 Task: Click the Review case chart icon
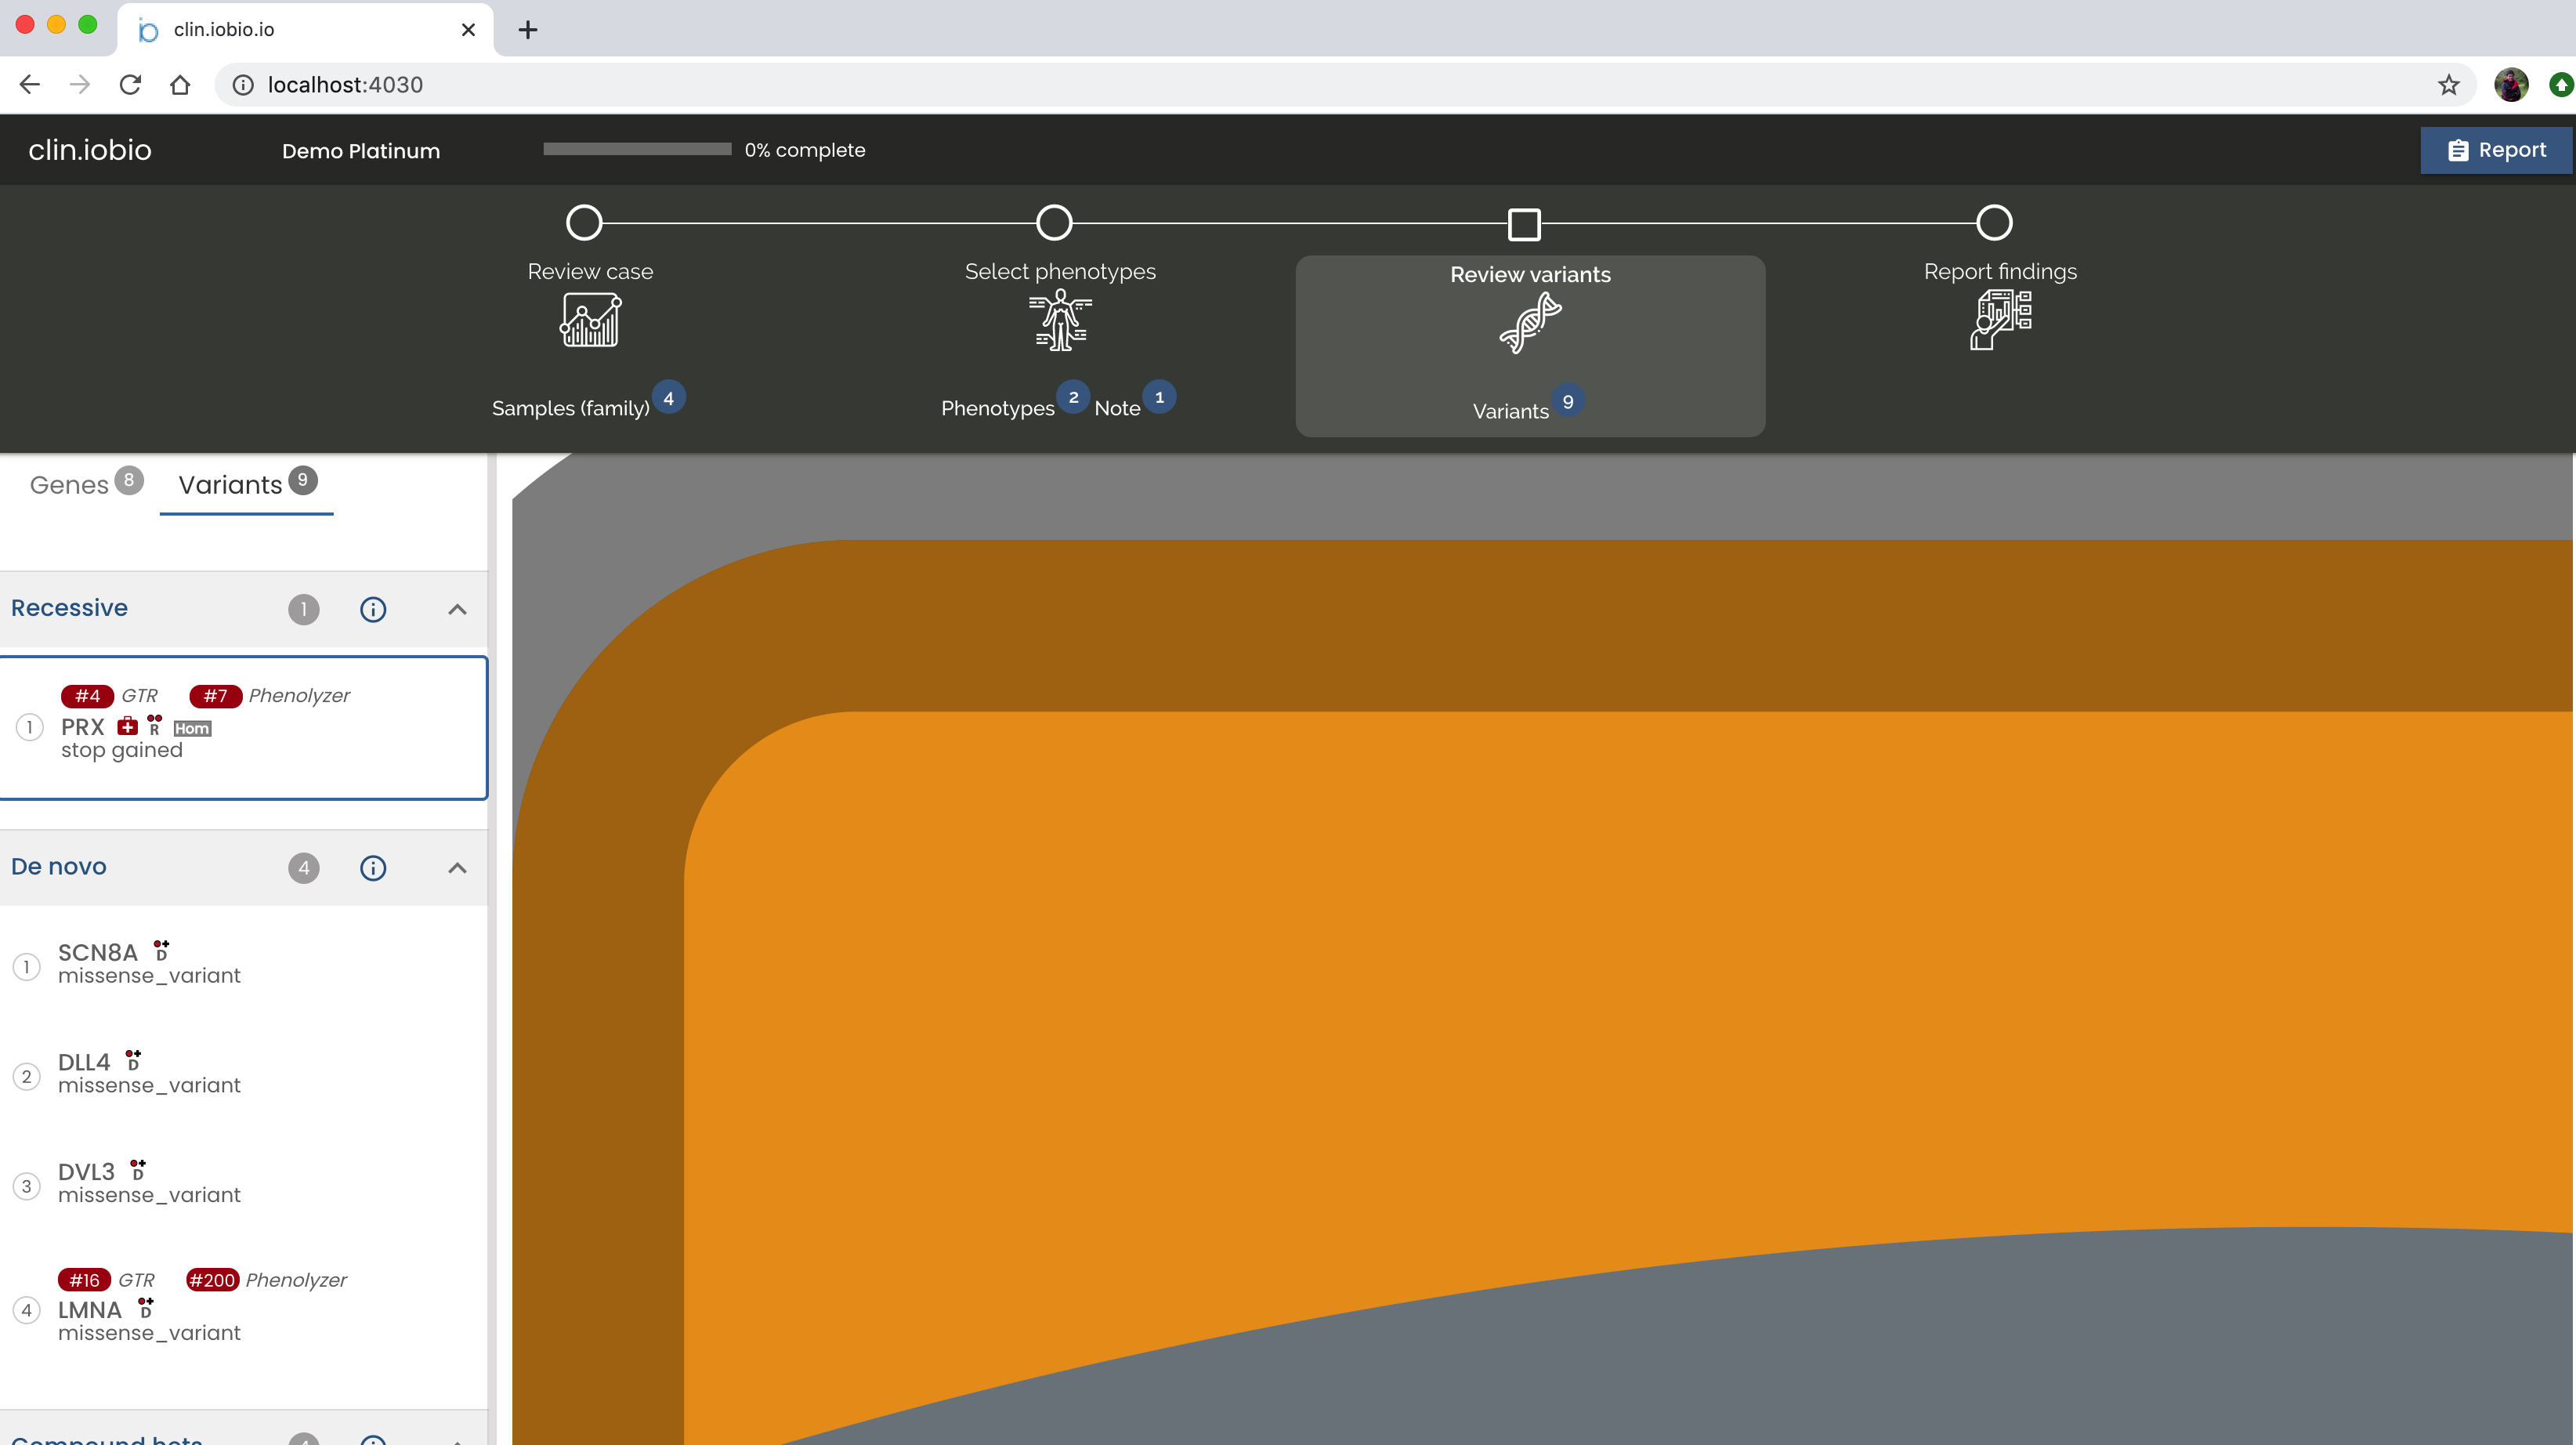tap(589, 320)
